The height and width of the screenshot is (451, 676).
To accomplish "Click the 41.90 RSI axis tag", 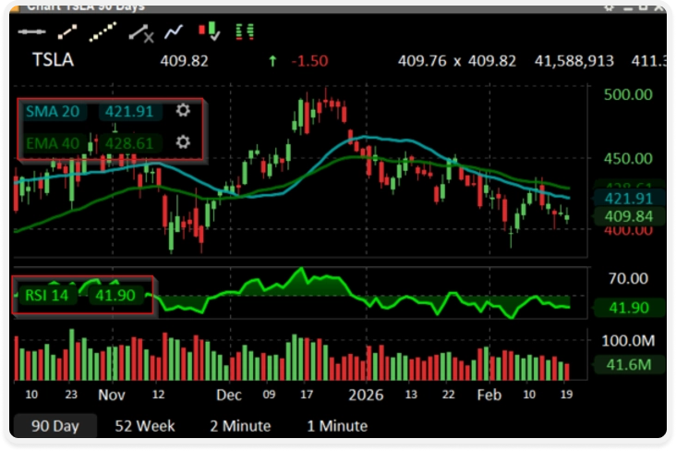I will 628,308.
